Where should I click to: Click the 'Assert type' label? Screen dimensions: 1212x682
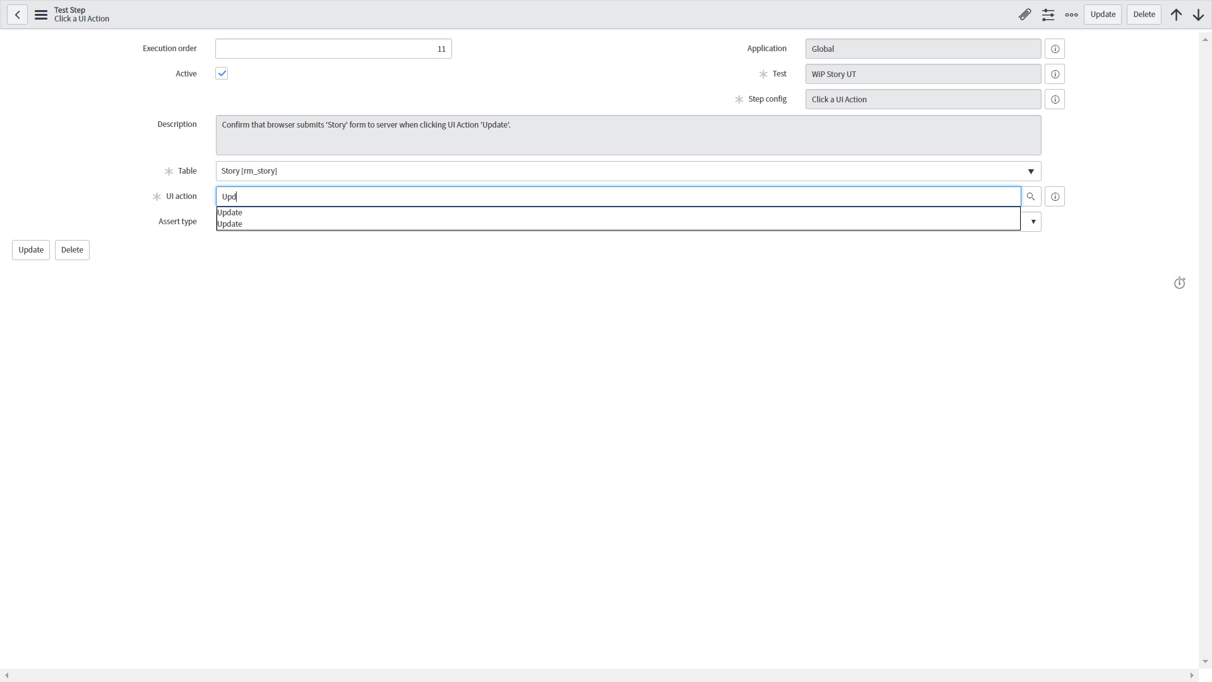177,222
